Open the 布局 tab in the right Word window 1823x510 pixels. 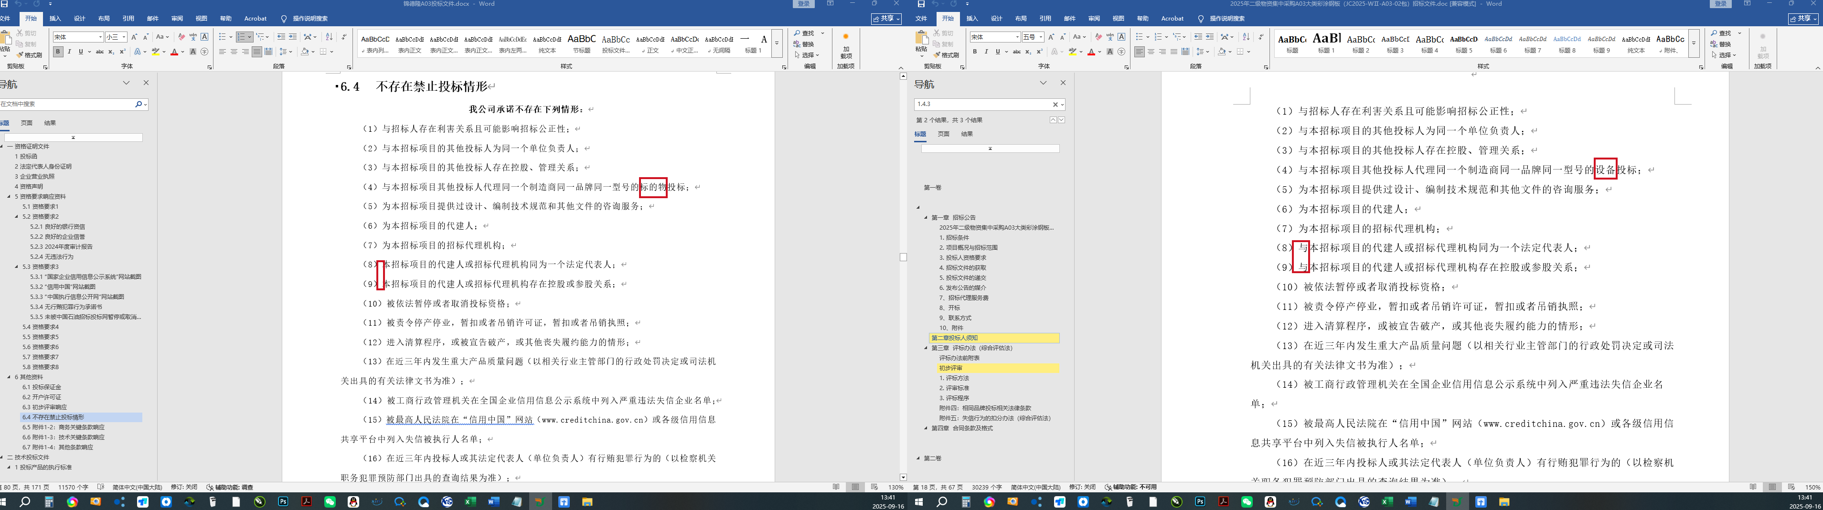coord(1021,19)
